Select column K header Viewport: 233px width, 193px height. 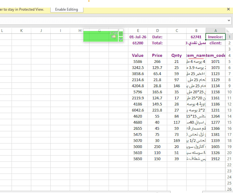tap(21, 31)
